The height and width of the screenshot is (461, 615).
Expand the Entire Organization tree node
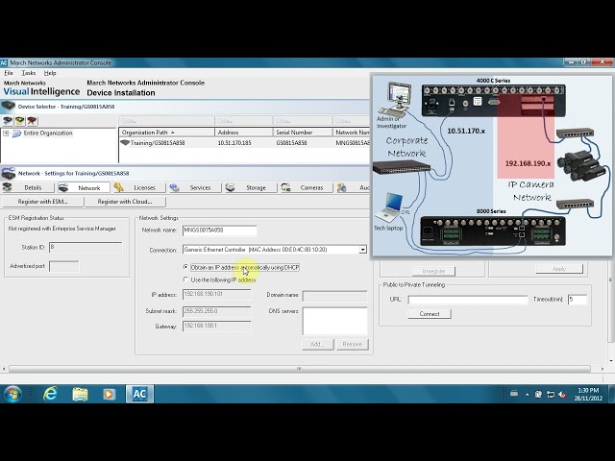(6, 133)
